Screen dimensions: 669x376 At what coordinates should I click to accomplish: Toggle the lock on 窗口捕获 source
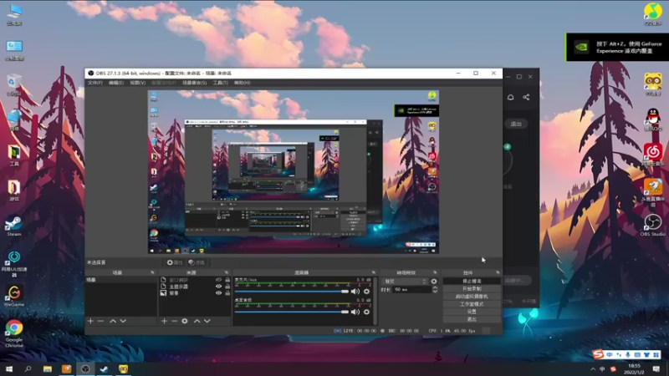227,280
